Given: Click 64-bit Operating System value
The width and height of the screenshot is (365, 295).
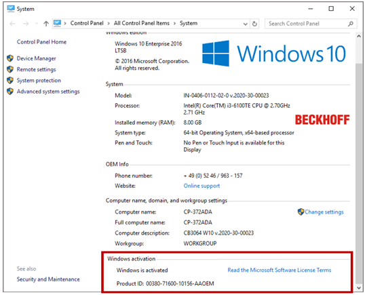Looking at the screenshot, I should [239, 133].
